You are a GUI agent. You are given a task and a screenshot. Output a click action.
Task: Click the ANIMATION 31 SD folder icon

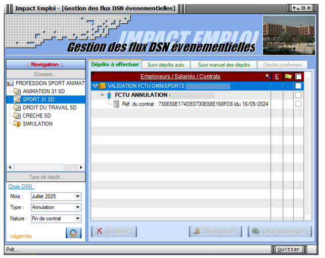[17, 91]
